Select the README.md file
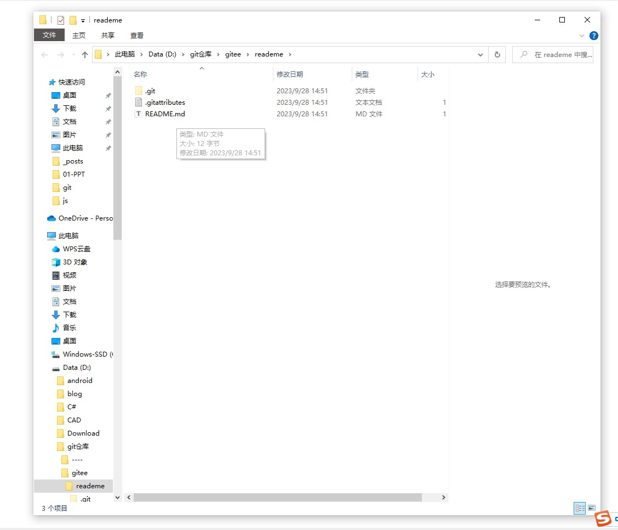Viewport: 618px width, 530px height. (x=165, y=114)
